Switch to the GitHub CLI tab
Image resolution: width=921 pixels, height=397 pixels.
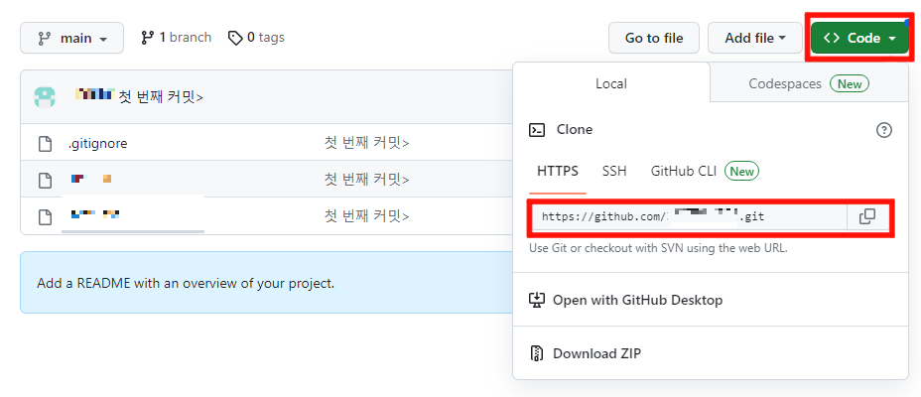pyautogui.click(x=684, y=171)
